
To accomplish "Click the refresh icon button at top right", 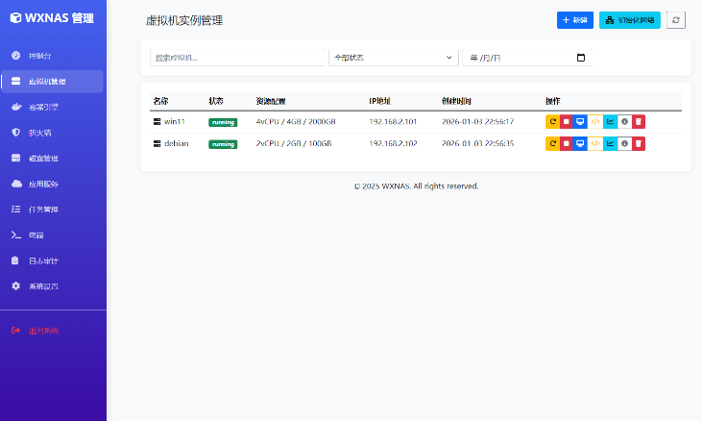I will pyautogui.click(x=676, y=20).
